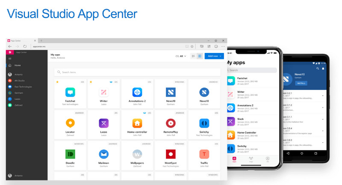The width and height of the screenshot is (342, 185).
Task: Select Orgs tab on iPhone bottom bar
Action: 251,159
